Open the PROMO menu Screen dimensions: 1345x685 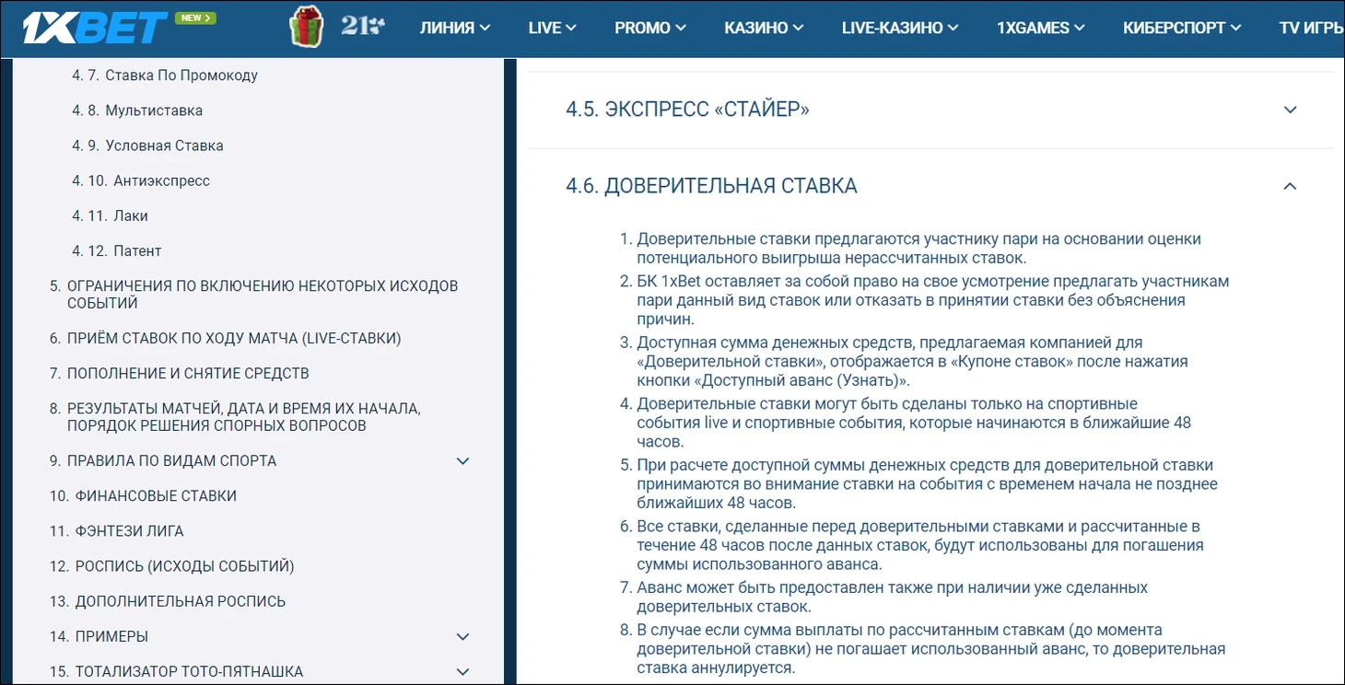coord(650,28)
